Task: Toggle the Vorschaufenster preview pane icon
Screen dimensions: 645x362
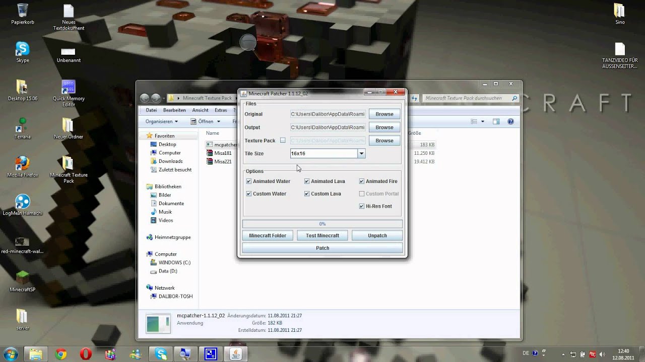Action: 495,122
